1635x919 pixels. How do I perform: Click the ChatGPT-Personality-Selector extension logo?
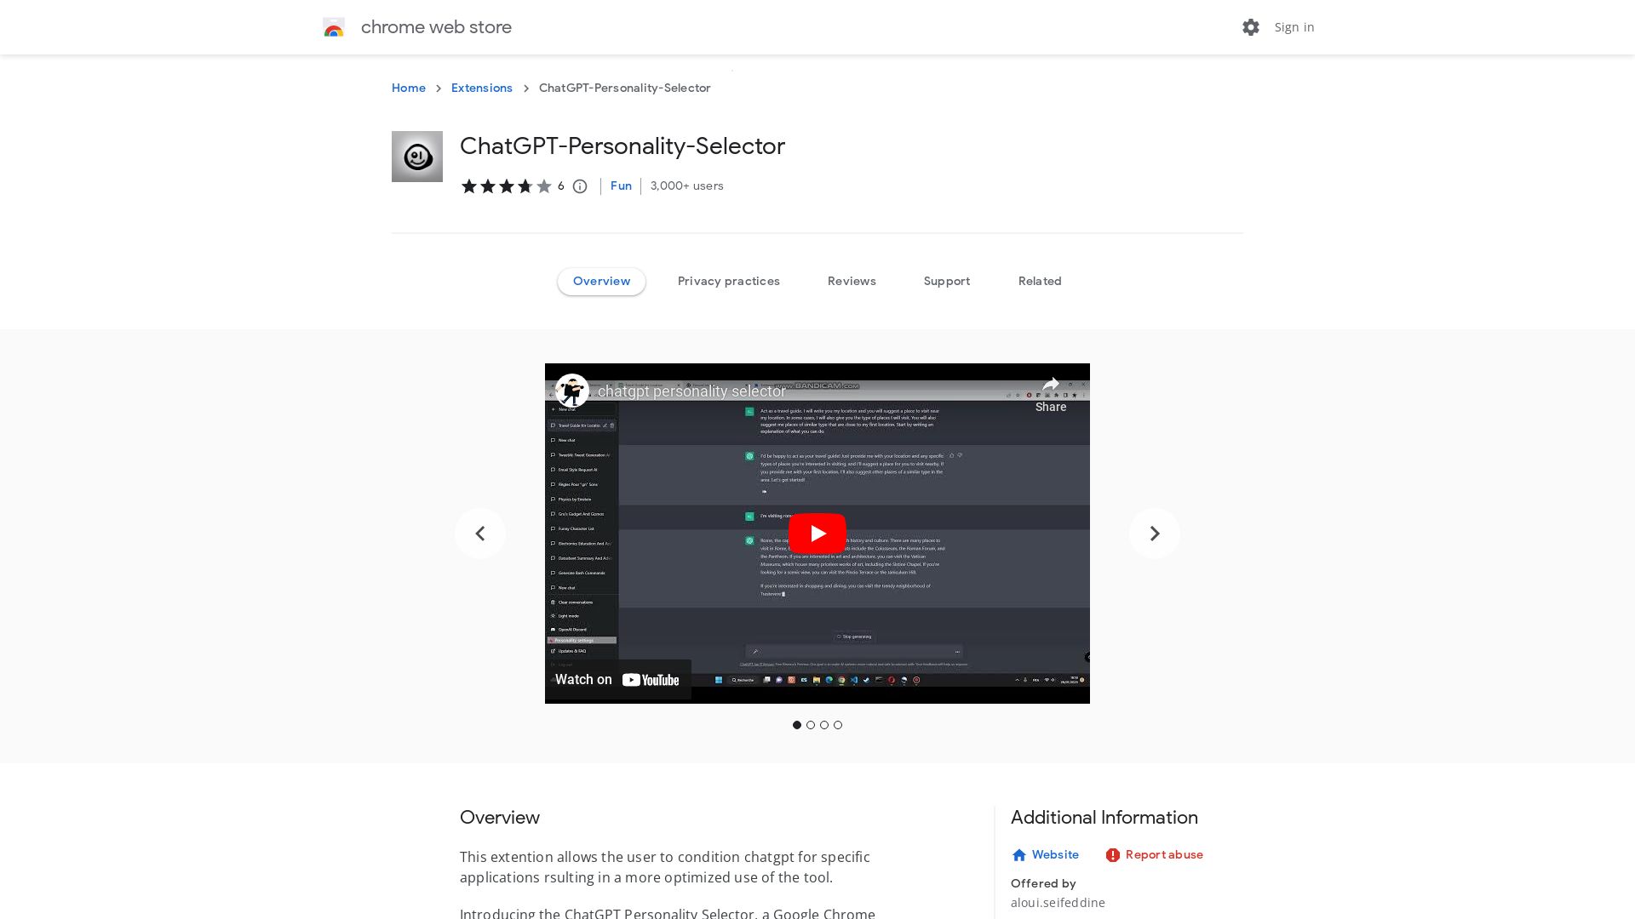[x=417, y=157]
